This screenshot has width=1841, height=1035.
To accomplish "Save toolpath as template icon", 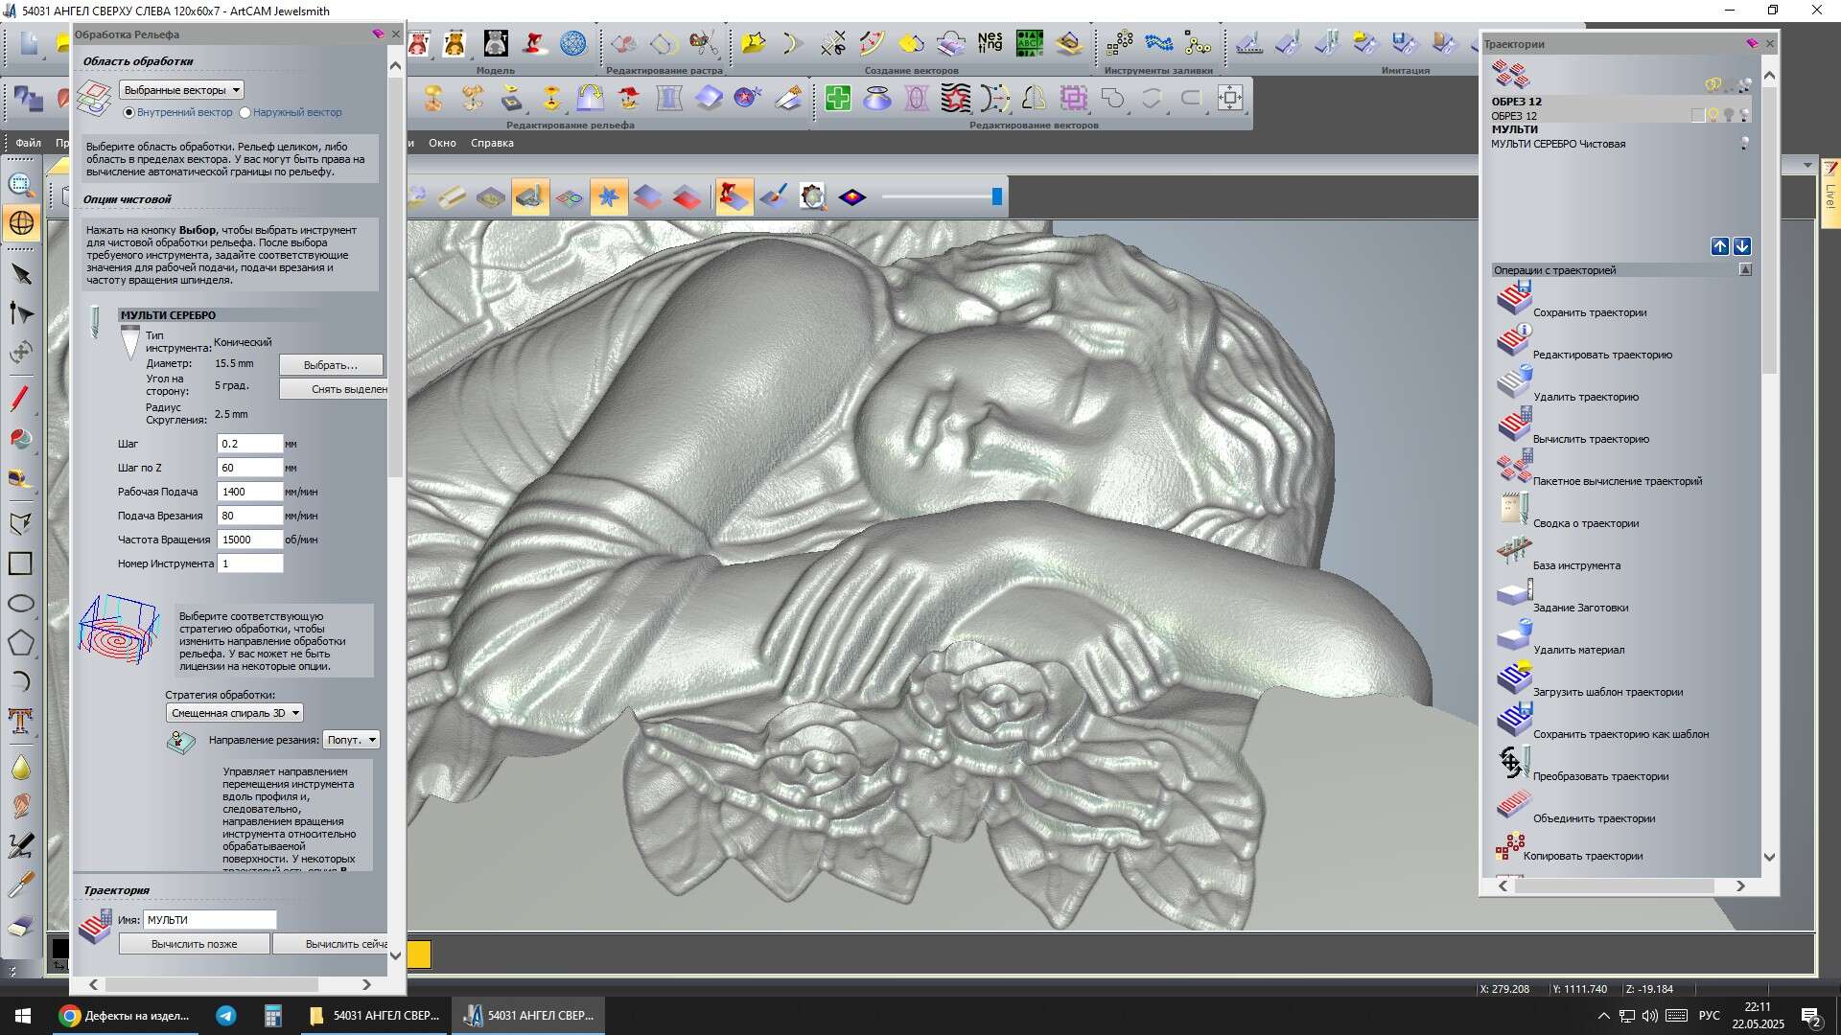I will (1514, 720).
